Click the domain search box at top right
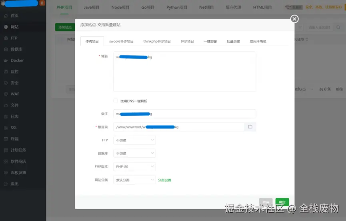Screen dimensions: 346x221 click(319, 27)
